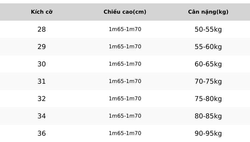
Task: Click the 80-85kg weight cell
Action: [208, 116]
